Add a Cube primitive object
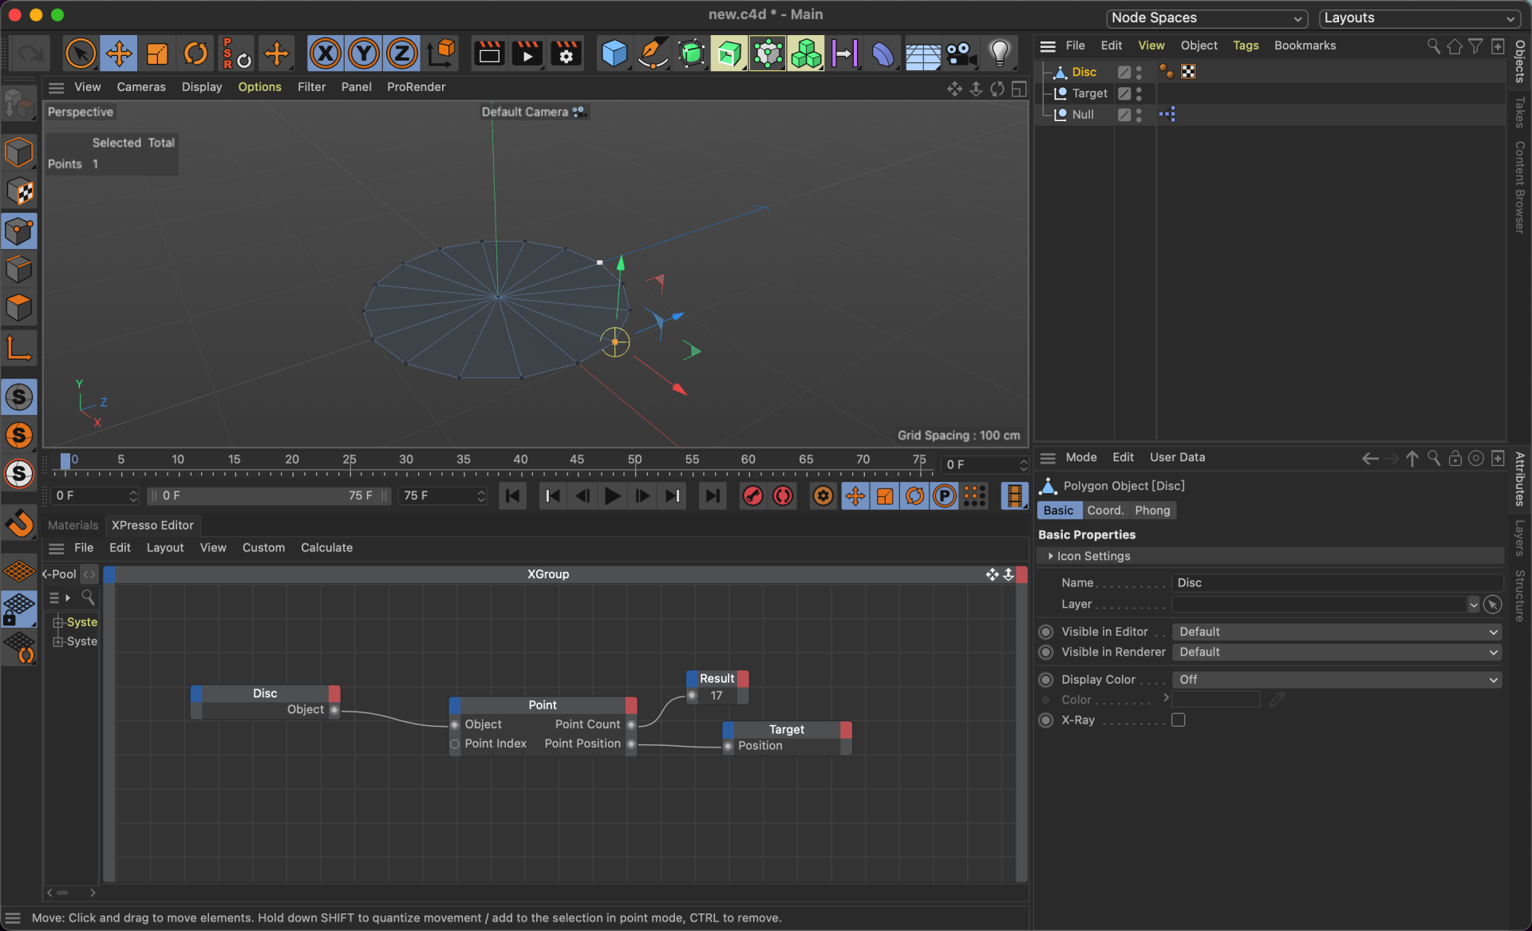This screenshot has height=931, width=1532. click(x=614, y=53)
